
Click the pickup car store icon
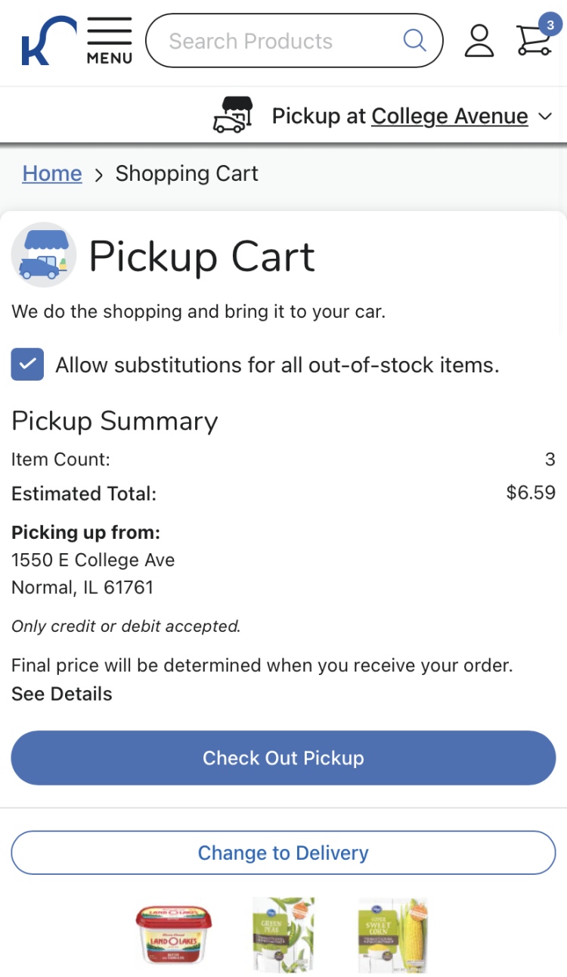[x=233, y=116]
